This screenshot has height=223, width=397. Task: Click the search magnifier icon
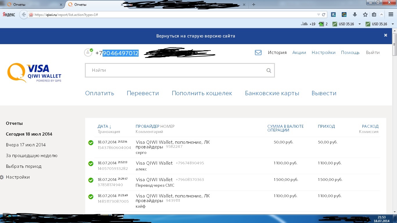tap(269, 70)
